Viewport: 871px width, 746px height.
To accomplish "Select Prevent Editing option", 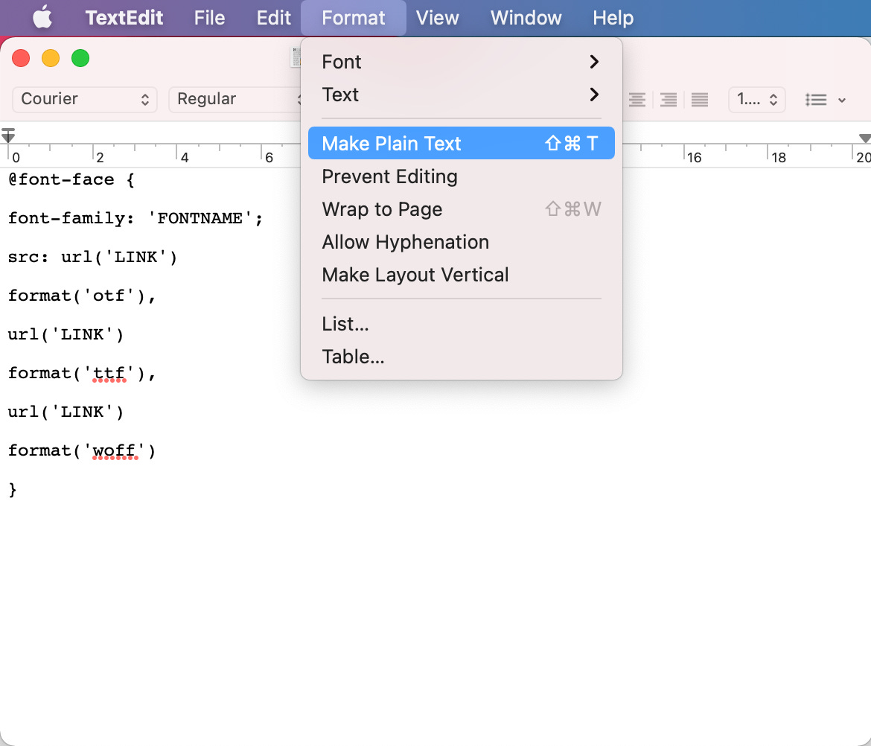I will pyautogui.click(x=461, y=176).
